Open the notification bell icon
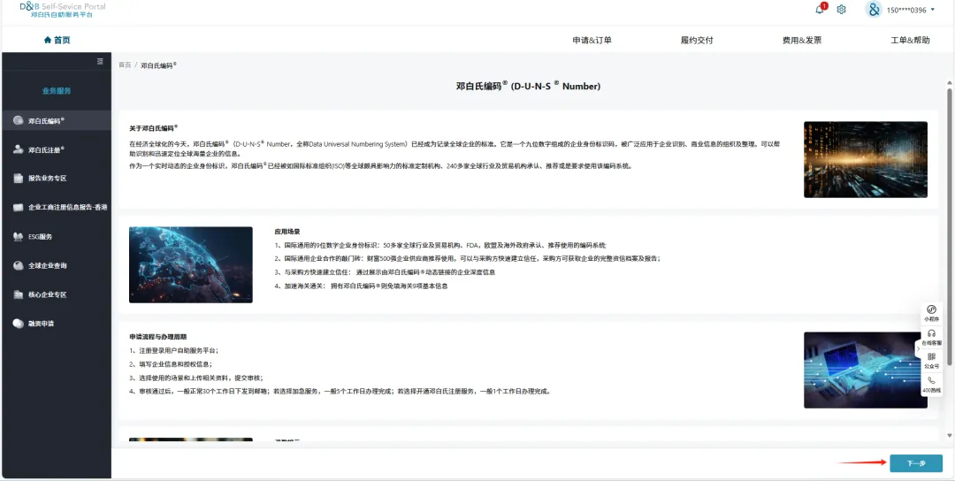Screen dimensions: 955x481 coord(820,9)
